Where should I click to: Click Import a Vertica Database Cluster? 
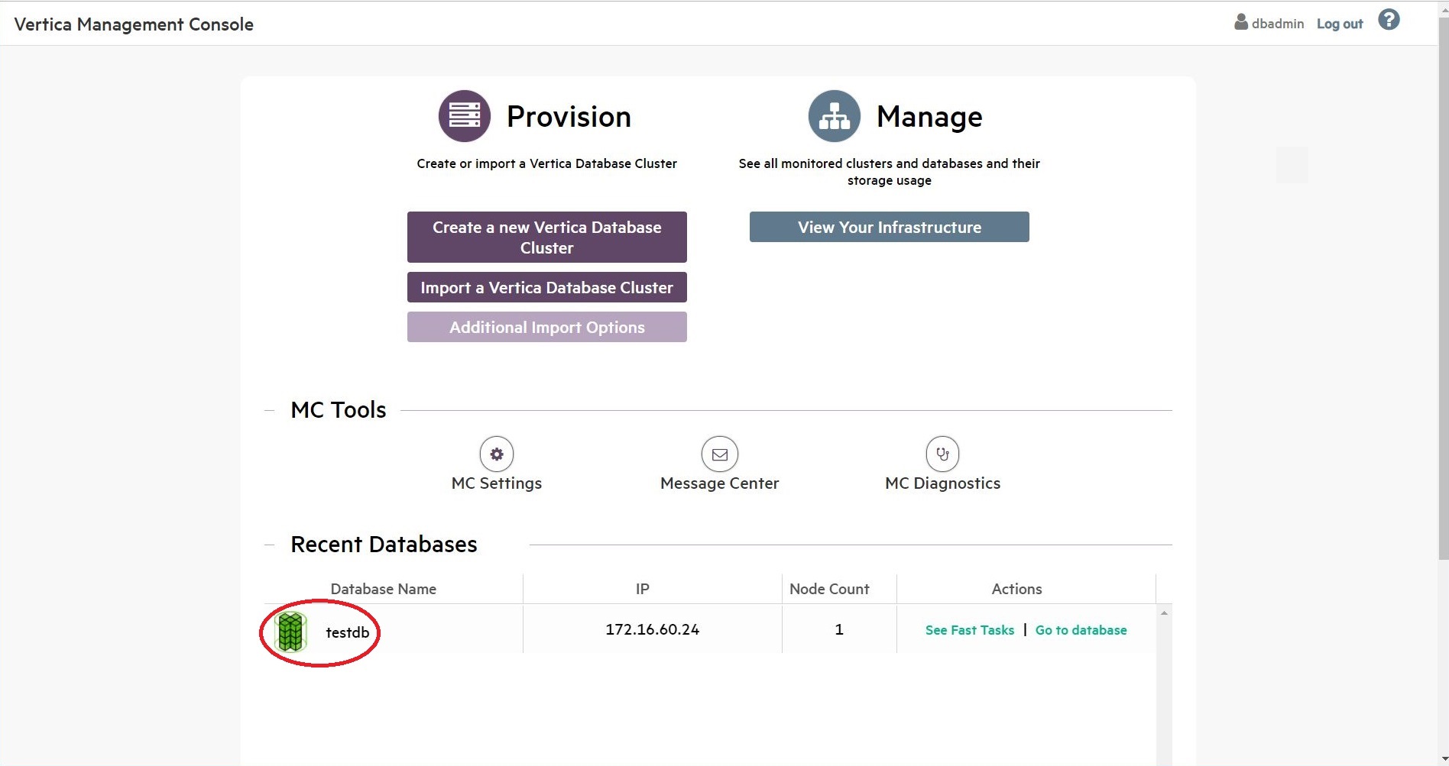(546, 287)
